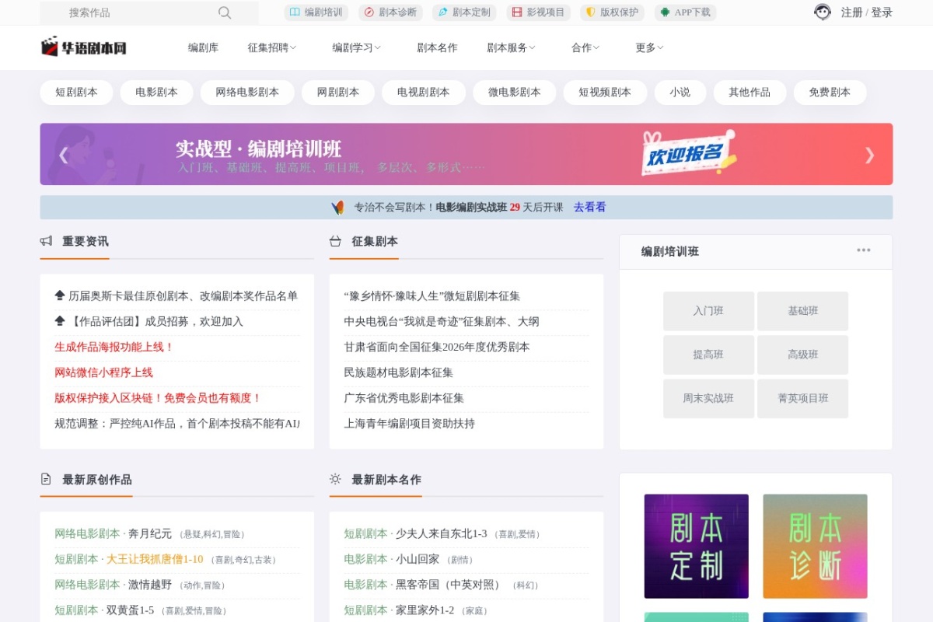
Task: Click the search magnifier icon
Action: (x=225, y=12)
